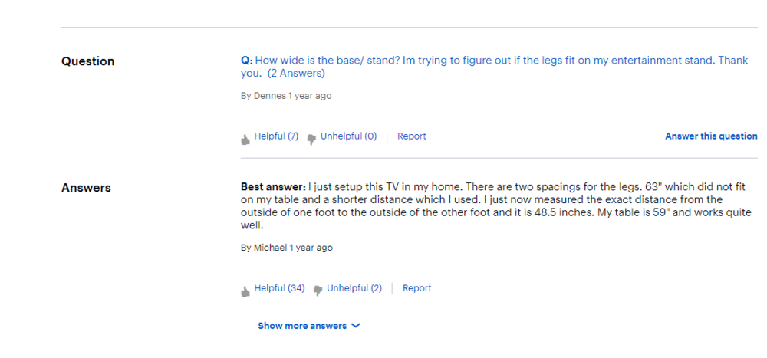Click the "By Dennes 1 year ago" byline
The image size is (767, 358).
pos(286,96)
